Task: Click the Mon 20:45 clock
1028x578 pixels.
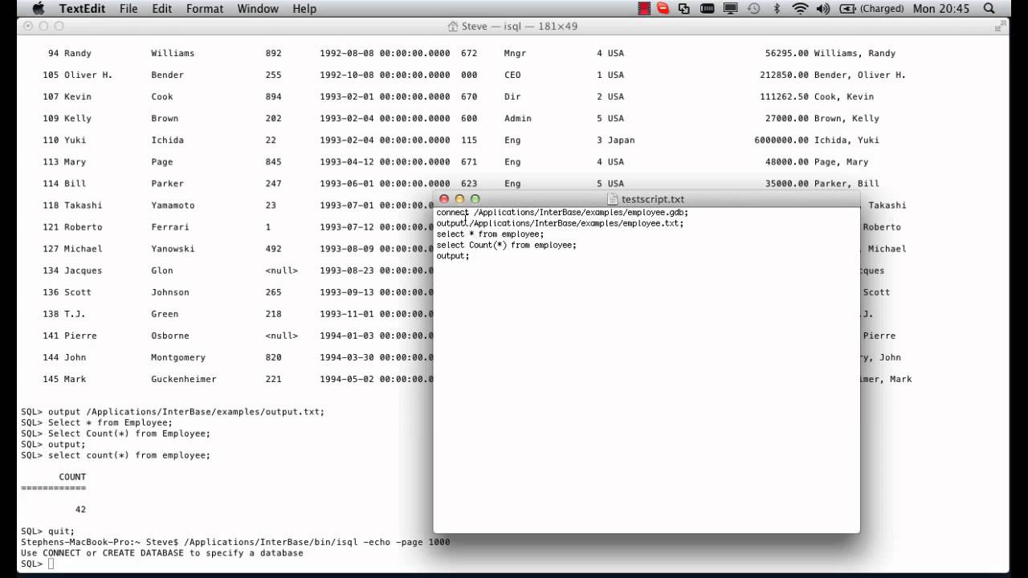Action: 942,9
